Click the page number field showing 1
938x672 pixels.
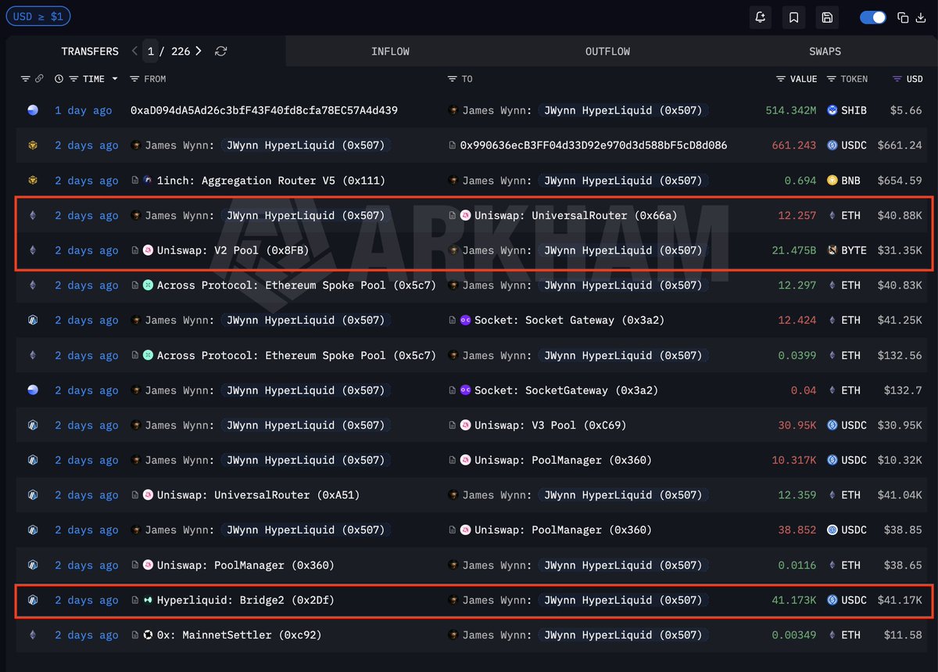click(151, 51)
